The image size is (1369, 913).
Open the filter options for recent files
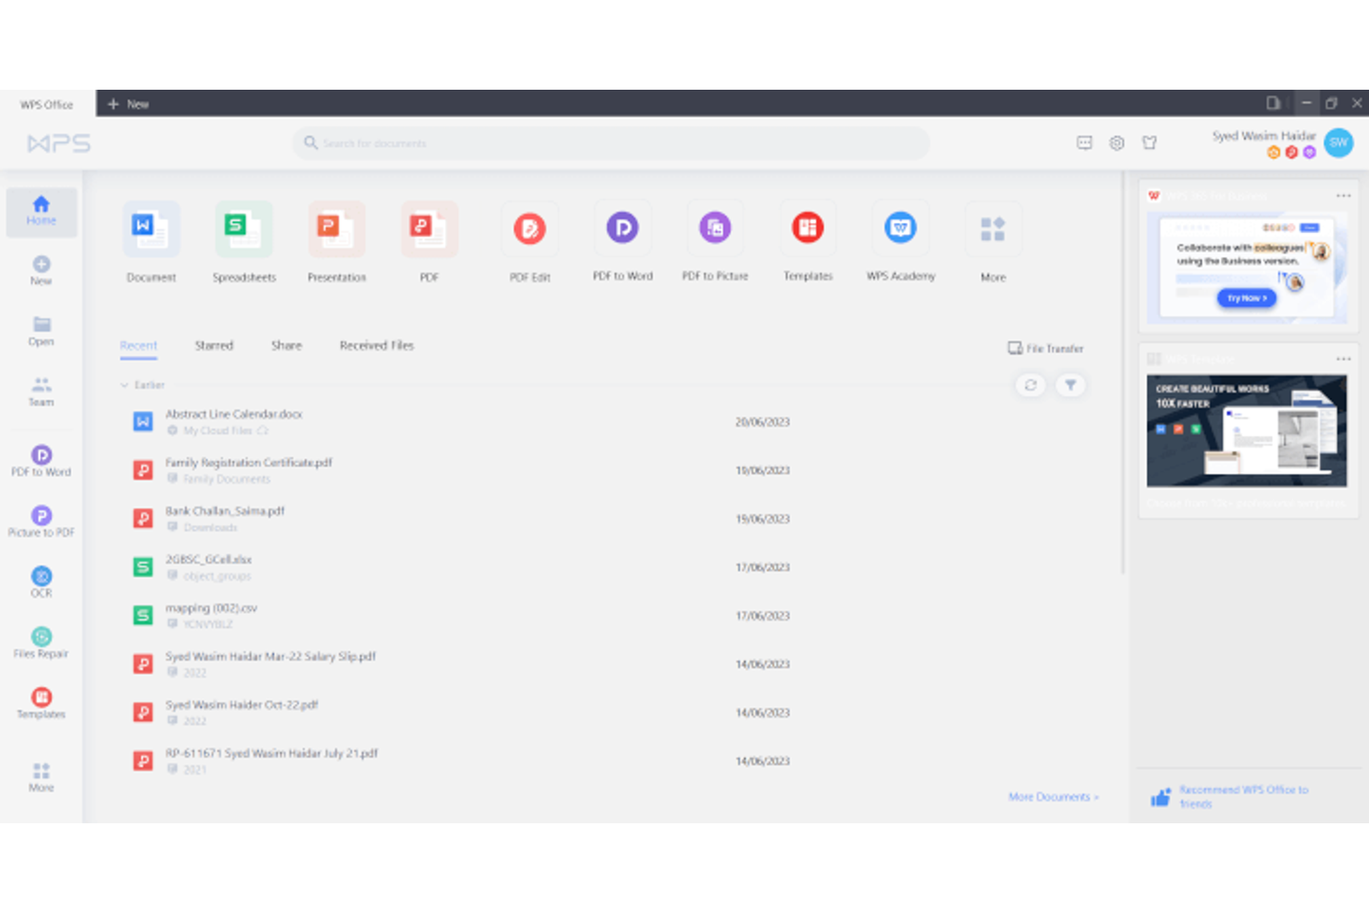pyautogui.click(x=1070, y=385)
